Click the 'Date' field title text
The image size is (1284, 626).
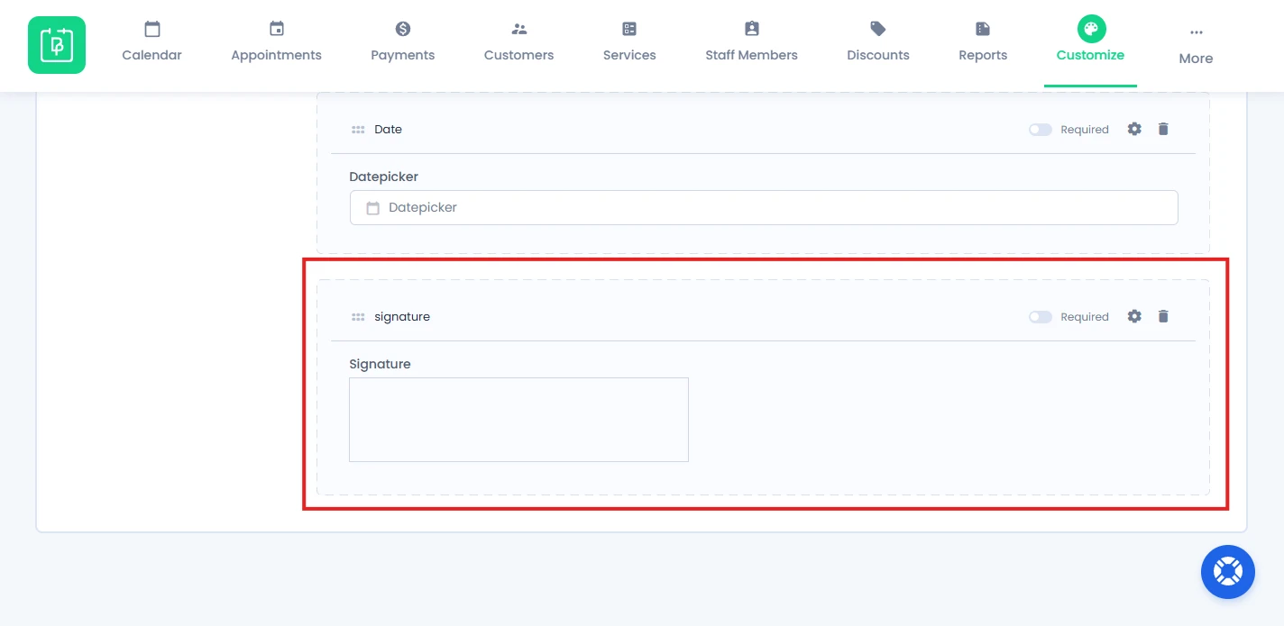(388, 130)
